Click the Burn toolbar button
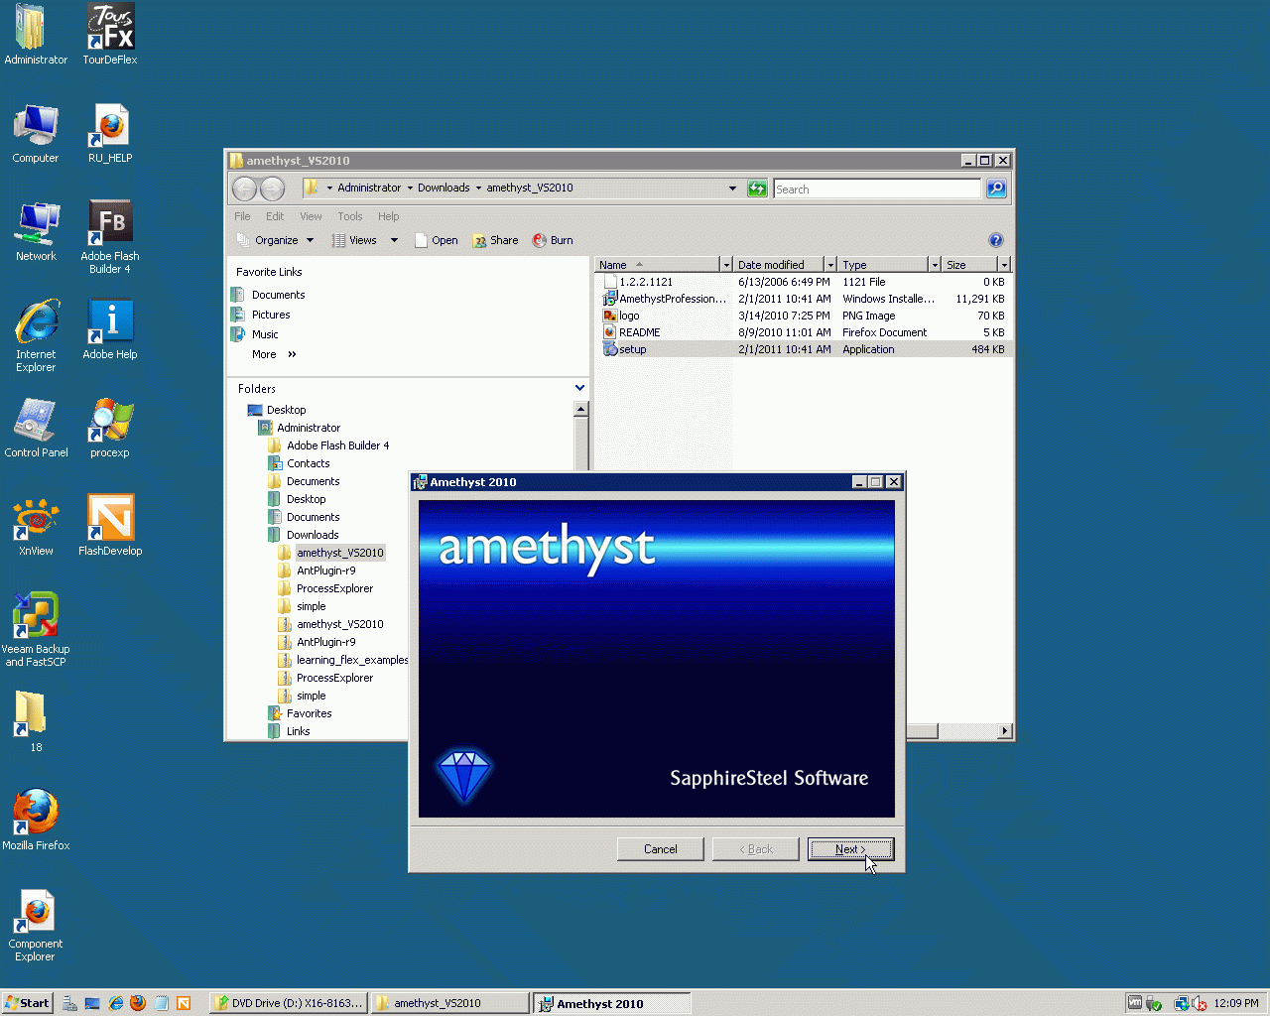The height and width of the screenshot is (1016, 1270). (x=553, y=240)
